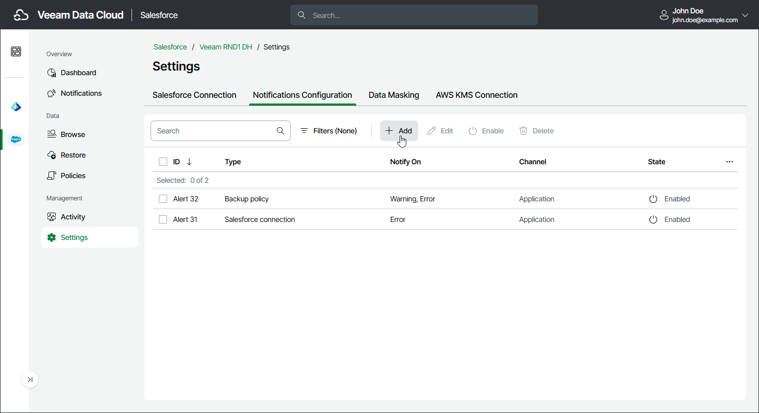Click the Backup policy type cell
The width and height of the screenshot is (759, 413).
tap(246, 199)
